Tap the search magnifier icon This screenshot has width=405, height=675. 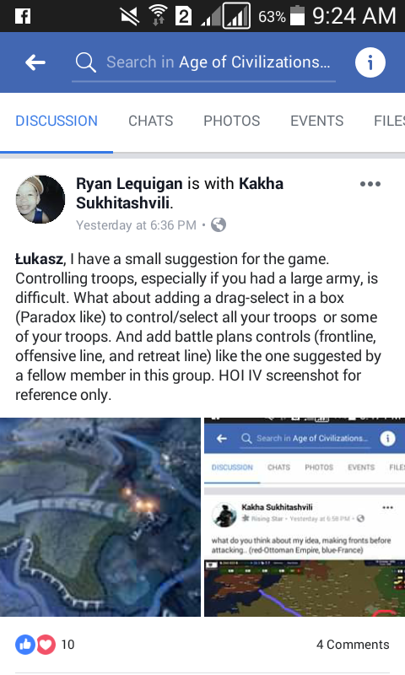click(x=85, y=62)
